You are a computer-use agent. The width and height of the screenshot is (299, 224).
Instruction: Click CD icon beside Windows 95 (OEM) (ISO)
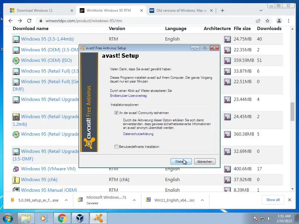[16, 61]
